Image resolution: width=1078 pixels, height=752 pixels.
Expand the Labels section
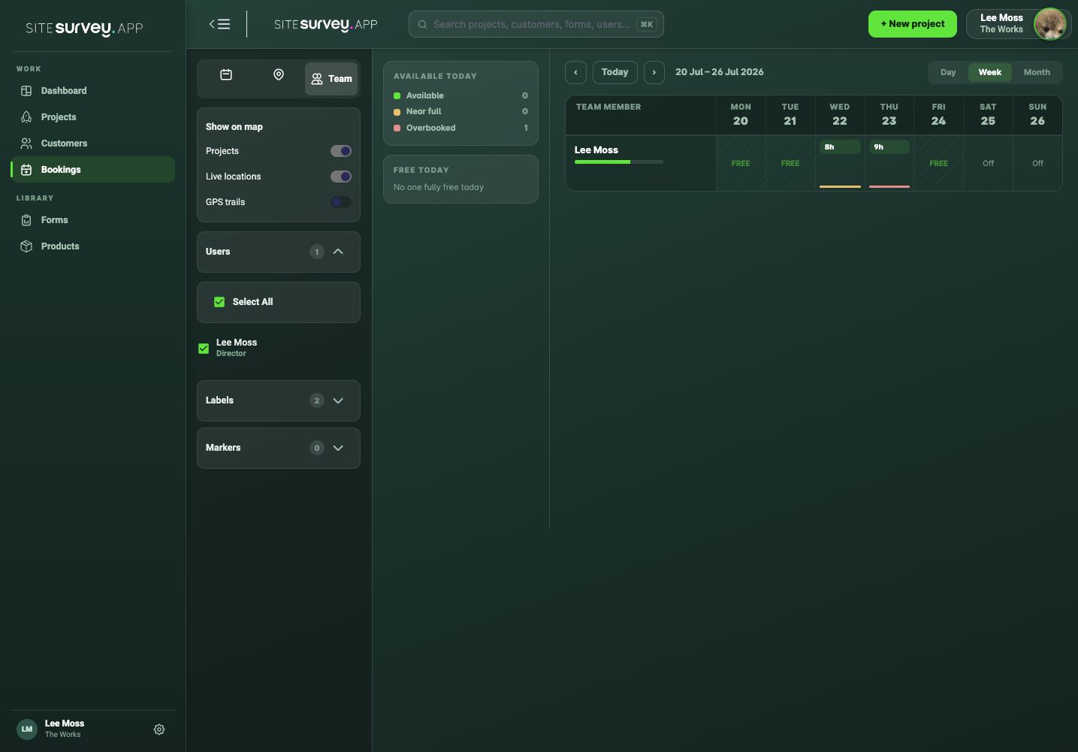point(338,400)
